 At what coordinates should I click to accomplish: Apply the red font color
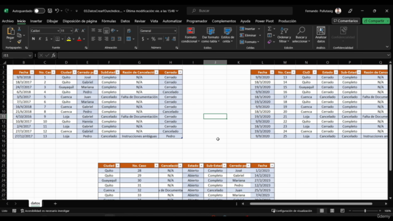(x=79, y=39)
